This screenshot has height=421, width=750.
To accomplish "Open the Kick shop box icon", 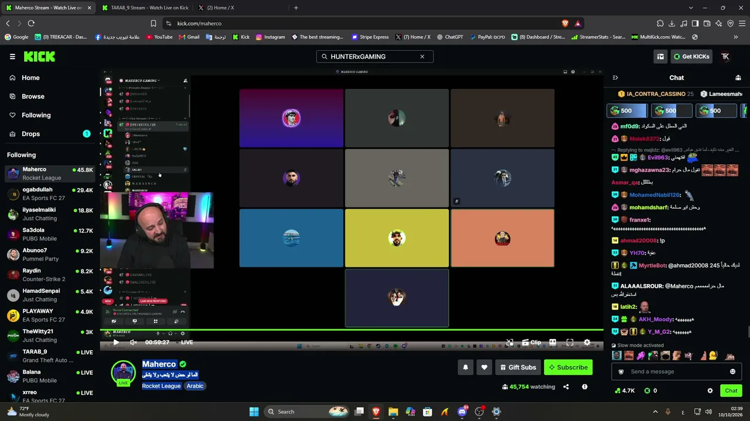I will point(660,57).
